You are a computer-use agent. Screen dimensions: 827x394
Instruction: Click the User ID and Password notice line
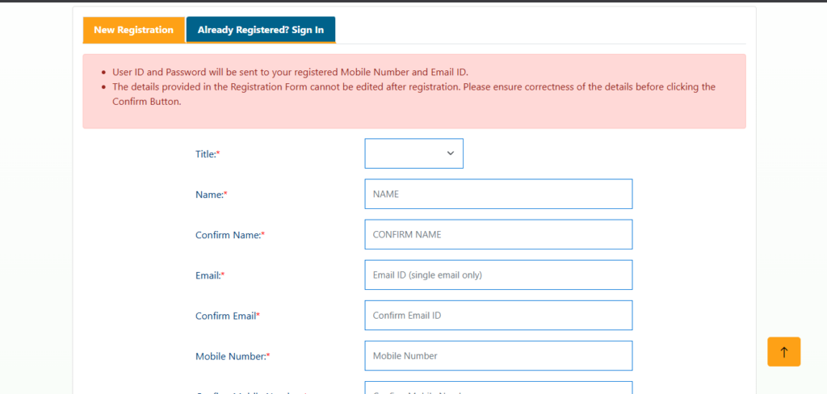click(x=290, y=72)
